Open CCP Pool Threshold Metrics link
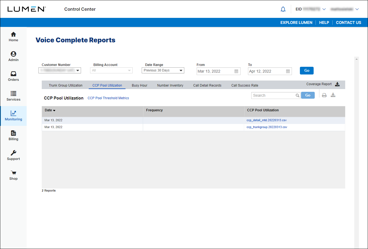This screenshot has height=249, width=368. (x=108, y=98)
